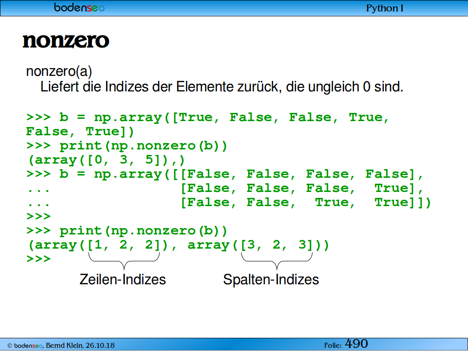Click the continuation line 'False, True])'
This screenshot has height=351, width=468.
80,132
